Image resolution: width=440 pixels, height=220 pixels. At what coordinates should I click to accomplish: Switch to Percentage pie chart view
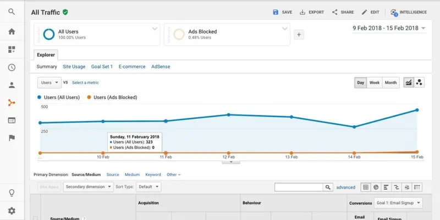[x=376, y=187]
